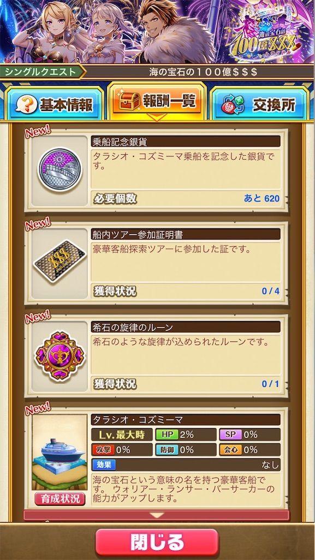Viewport: 315px width, 560px height.
Task: Tap the 獲得状況 0/4 progress row
Action: [186, 291]
